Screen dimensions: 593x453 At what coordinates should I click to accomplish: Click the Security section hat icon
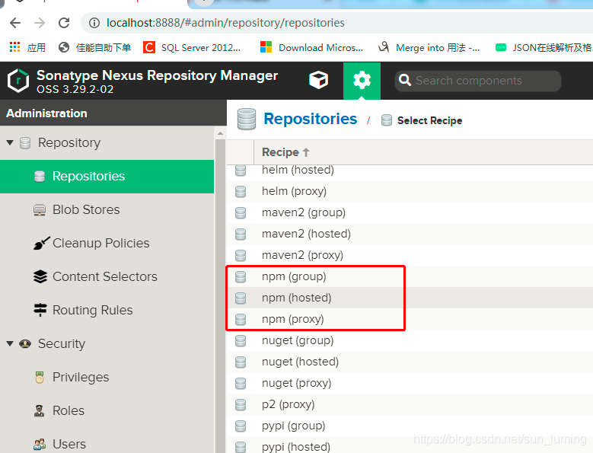(25, 343)
